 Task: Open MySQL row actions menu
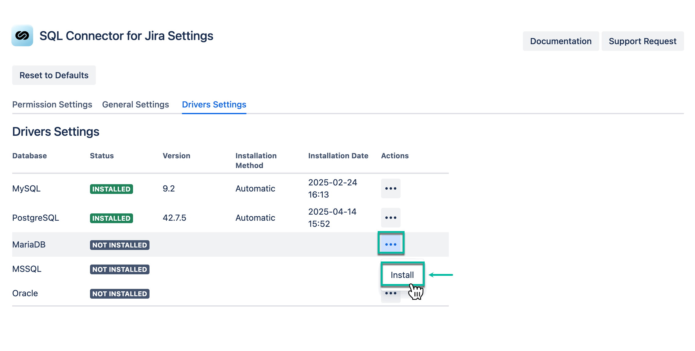[391, 188]
